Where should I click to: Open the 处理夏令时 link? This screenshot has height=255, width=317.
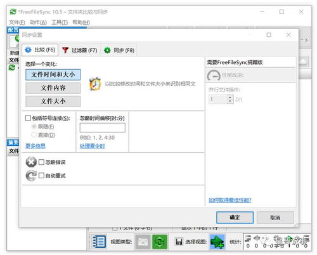pos(92,146)
